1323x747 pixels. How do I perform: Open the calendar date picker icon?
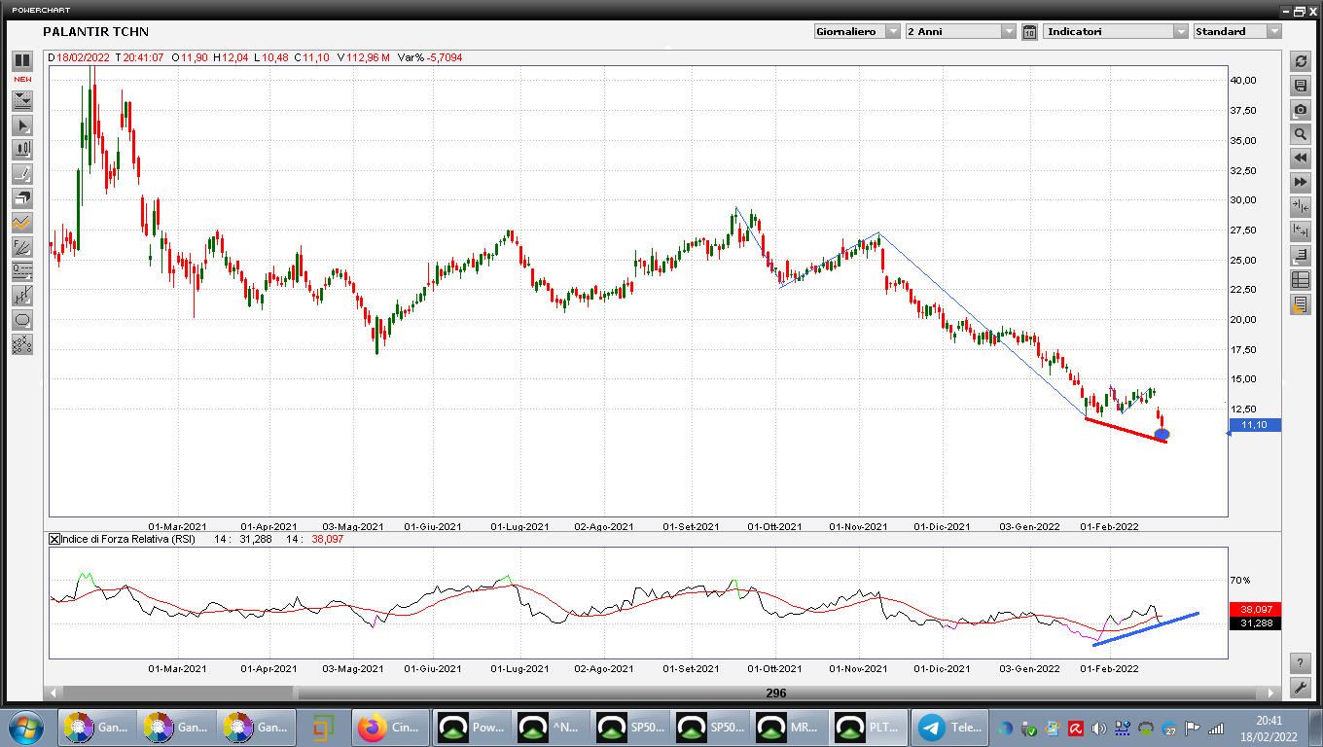(x=1029, y=32)
